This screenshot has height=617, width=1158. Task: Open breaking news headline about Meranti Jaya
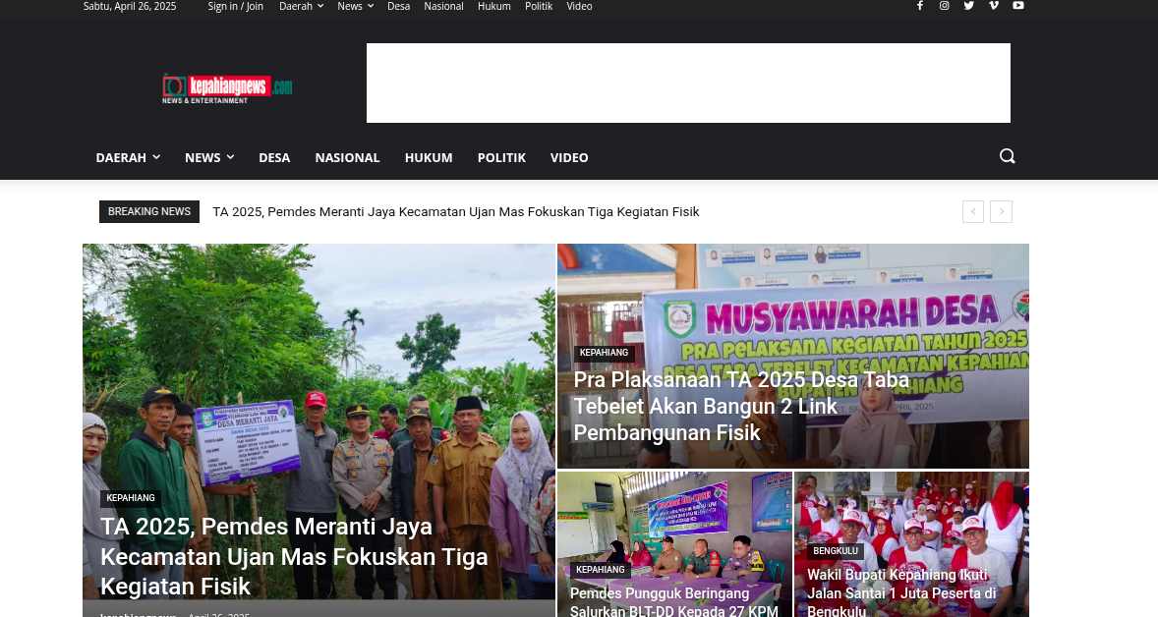(456, 212)
